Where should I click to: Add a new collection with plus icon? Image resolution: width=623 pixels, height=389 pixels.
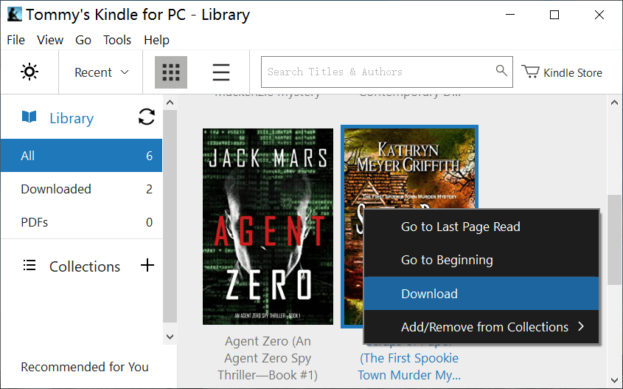147,265
